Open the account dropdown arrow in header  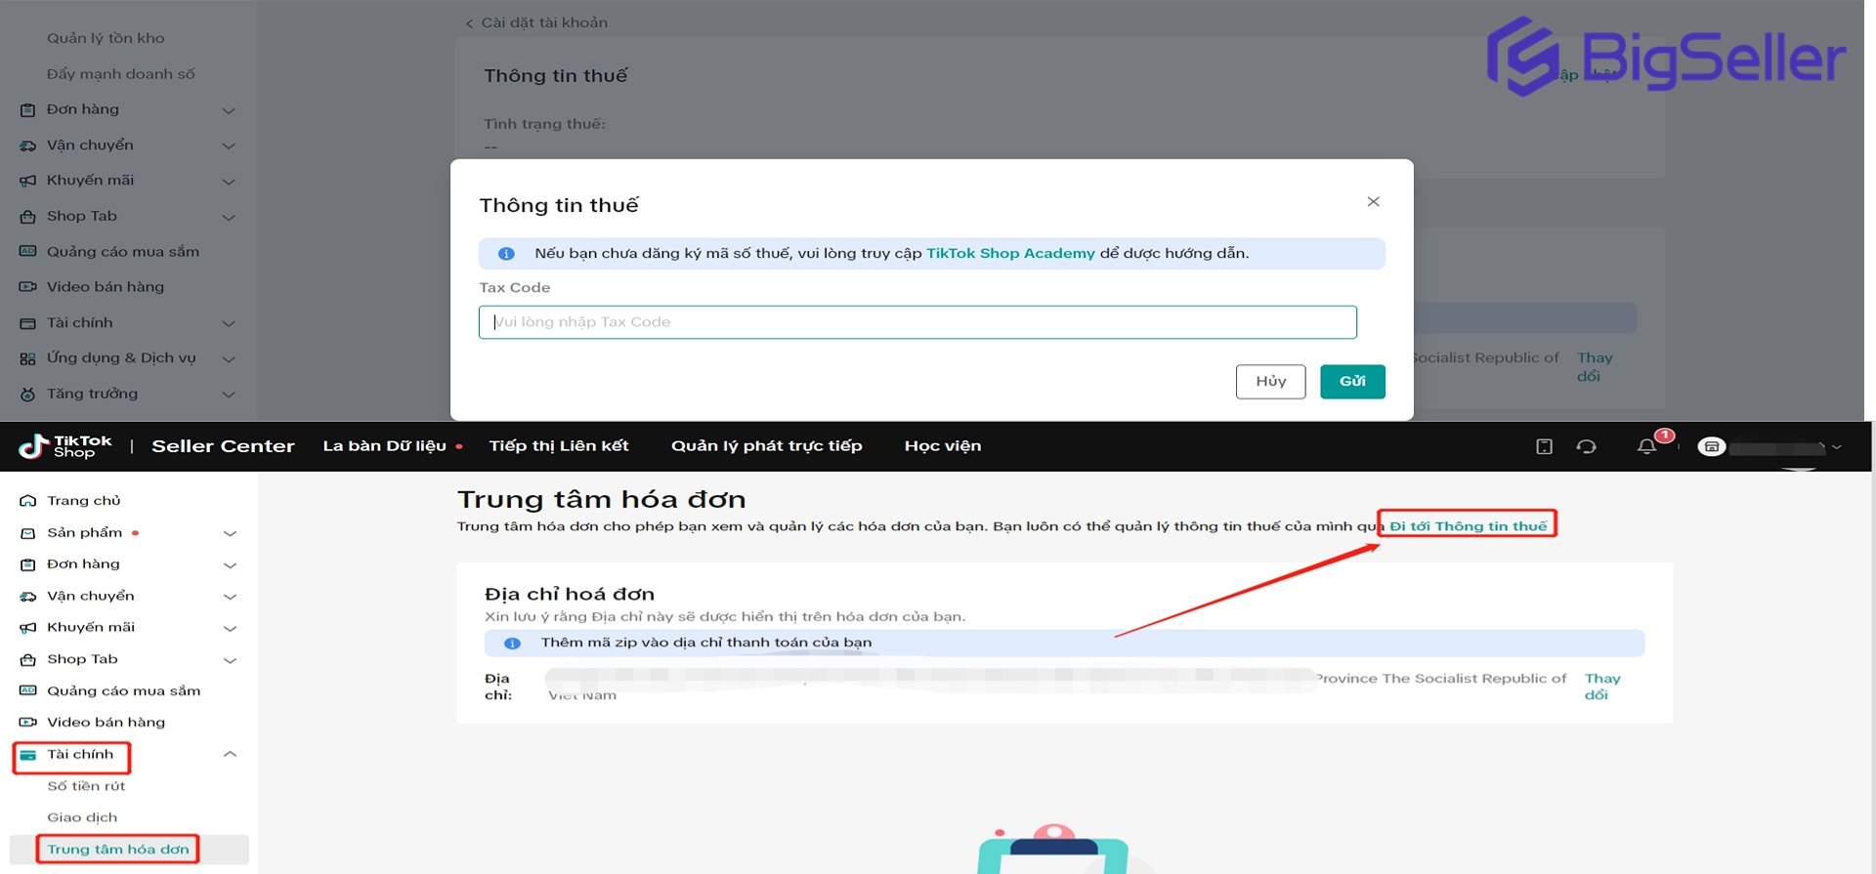pyautogui.click(x=1837, y=447)
